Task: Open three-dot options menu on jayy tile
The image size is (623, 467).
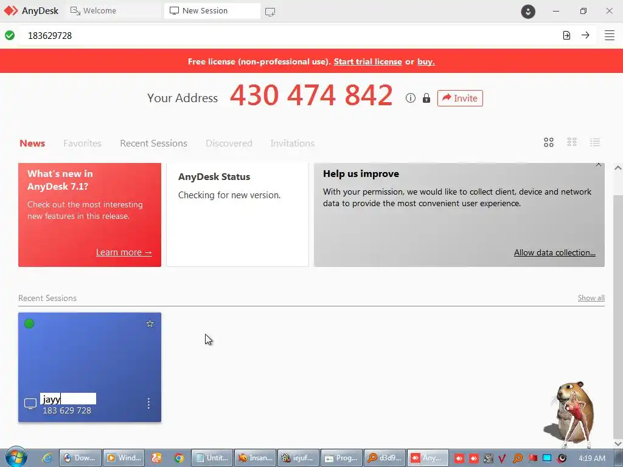Action: pyautogui.click(x=148, y=404)
